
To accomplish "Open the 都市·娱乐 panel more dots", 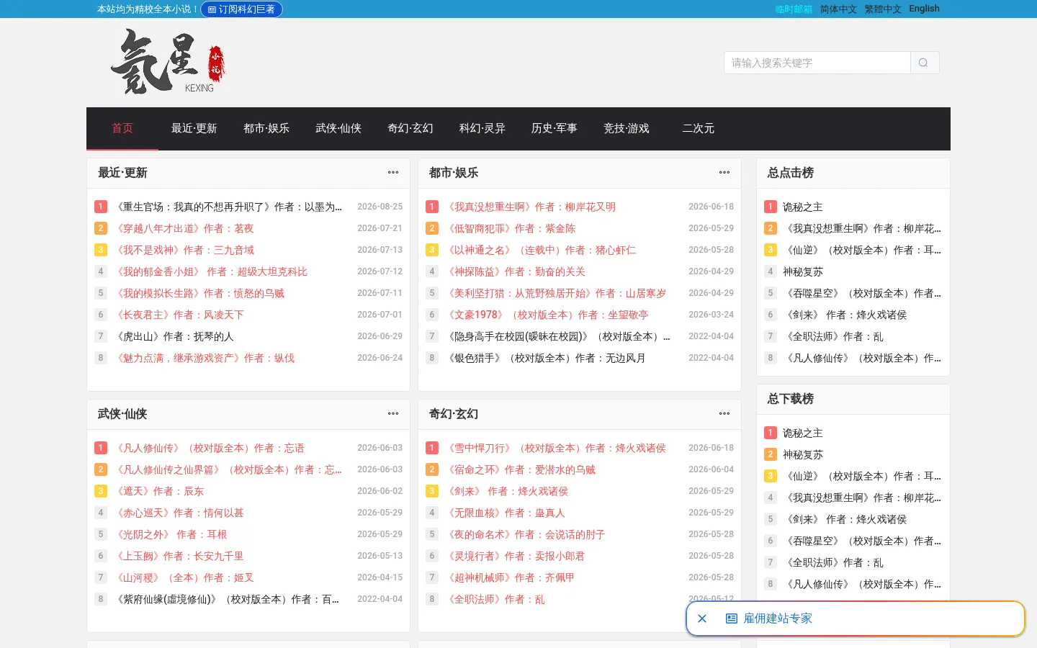I will [724, 173].
